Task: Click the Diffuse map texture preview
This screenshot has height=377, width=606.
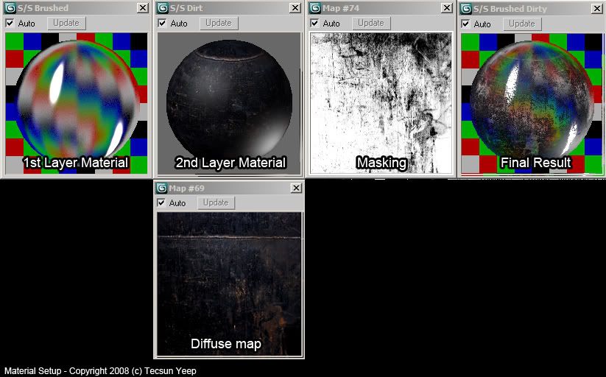Action: tap(229, 283)
